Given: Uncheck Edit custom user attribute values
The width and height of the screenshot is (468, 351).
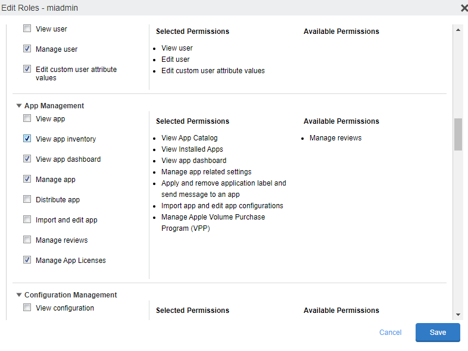Looking at the screenshot, I should (27, 69).
